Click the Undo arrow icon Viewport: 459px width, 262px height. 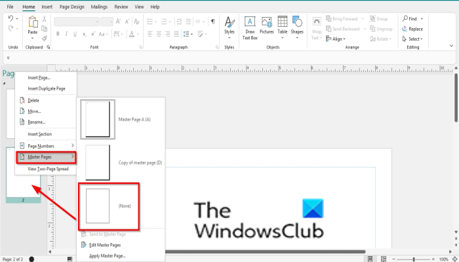[10, 18]
